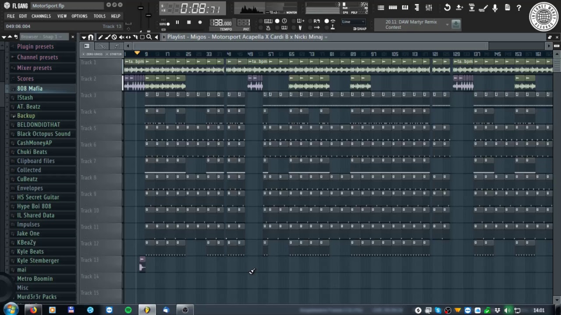Open the browser options down arrow

coord(4,37)
